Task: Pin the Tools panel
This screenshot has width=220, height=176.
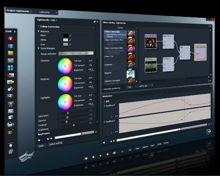Action: (15, 32)
